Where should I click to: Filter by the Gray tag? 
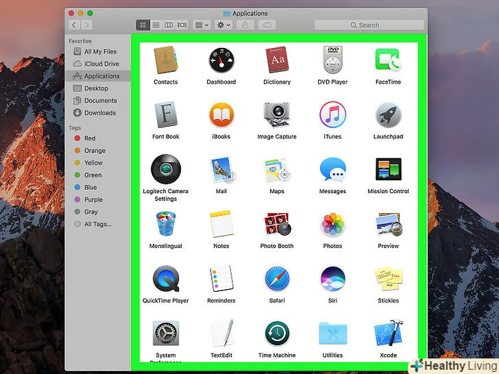[98, 212]
